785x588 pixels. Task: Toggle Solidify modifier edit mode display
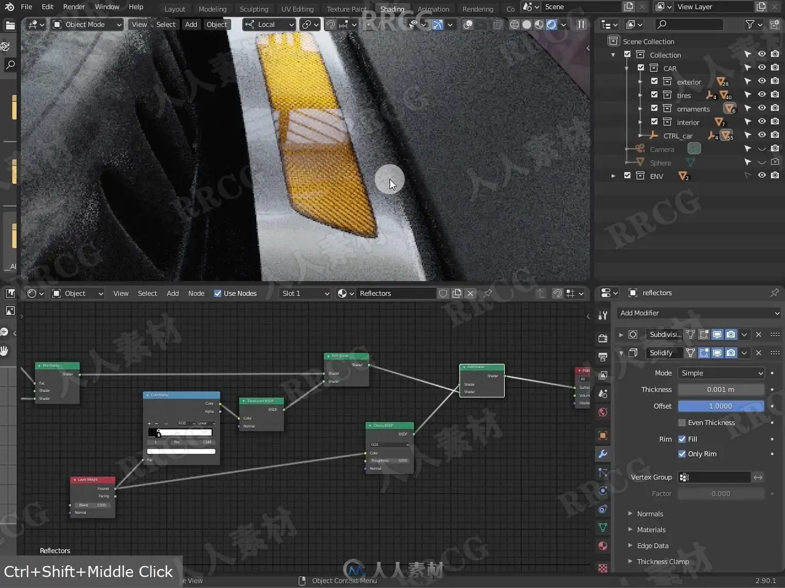coord(704,353)
